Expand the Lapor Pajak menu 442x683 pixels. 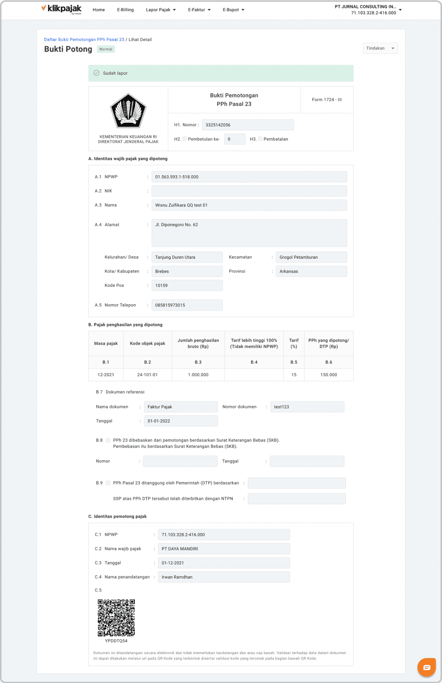coord(161,10)
